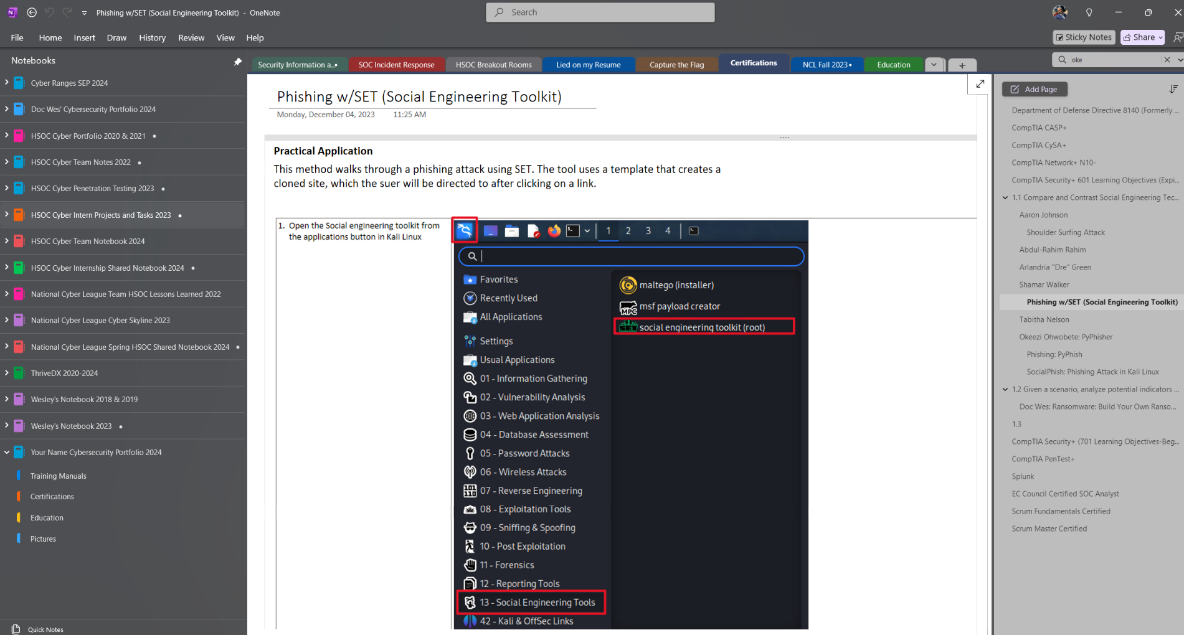Click the Undo arrow in title bar
Viewport: 1184px width, 635px height.
click(50, 12)
